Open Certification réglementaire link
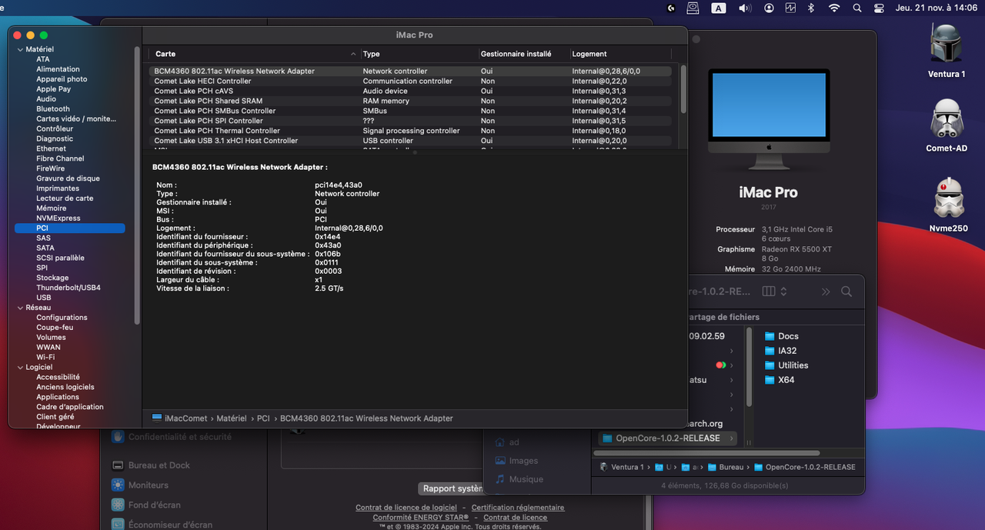 coord(517,508)
